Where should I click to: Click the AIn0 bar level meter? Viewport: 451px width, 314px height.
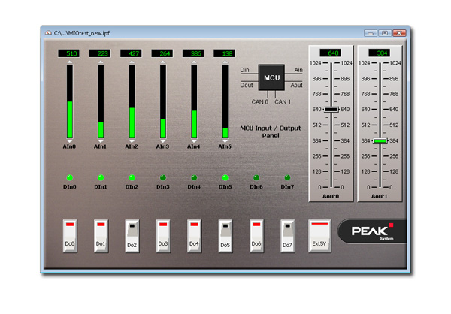[x=69, y=102]
